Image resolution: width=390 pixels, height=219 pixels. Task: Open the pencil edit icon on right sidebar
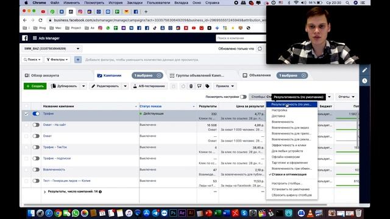click(364, 71)
